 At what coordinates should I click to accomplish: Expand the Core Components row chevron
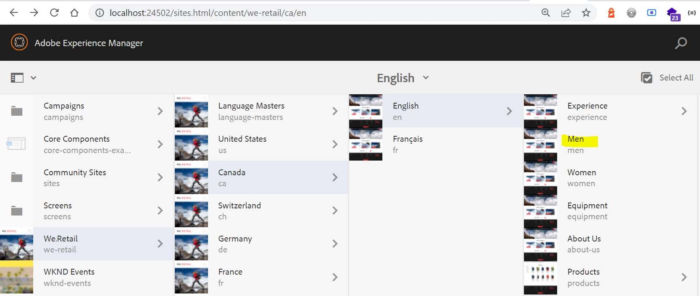pyautogui.click(x=160, y=144)
